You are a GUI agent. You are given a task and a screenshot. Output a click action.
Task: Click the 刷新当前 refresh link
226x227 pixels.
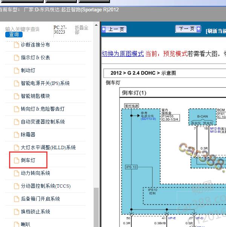(x=216, y=31)
